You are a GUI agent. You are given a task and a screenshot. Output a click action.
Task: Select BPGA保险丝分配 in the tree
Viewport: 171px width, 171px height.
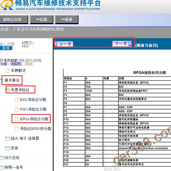[34, 119]
